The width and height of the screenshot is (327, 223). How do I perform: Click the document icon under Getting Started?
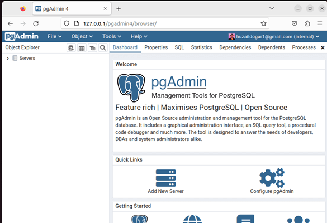coord(245,219)
